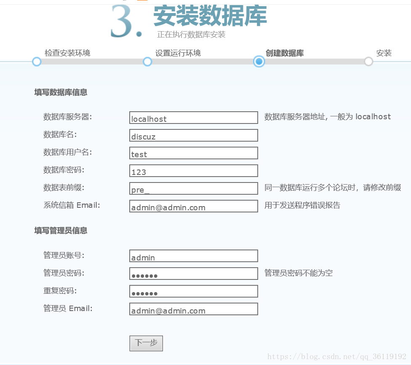Click the final 安装 step circle
This screenshot has width=411, height=365.
pos(368,62)
